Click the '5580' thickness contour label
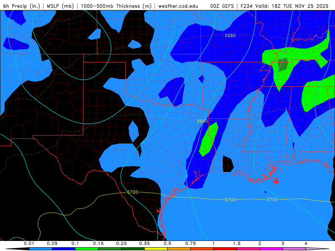Image resolution: width=335 pixels, height=251 pixels. 230,36
